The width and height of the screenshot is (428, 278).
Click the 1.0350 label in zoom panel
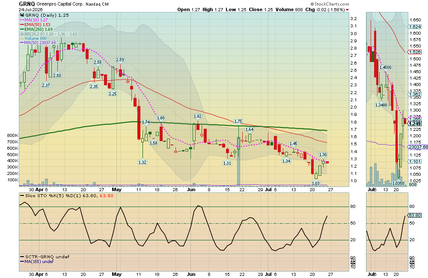tap(398, 183)
